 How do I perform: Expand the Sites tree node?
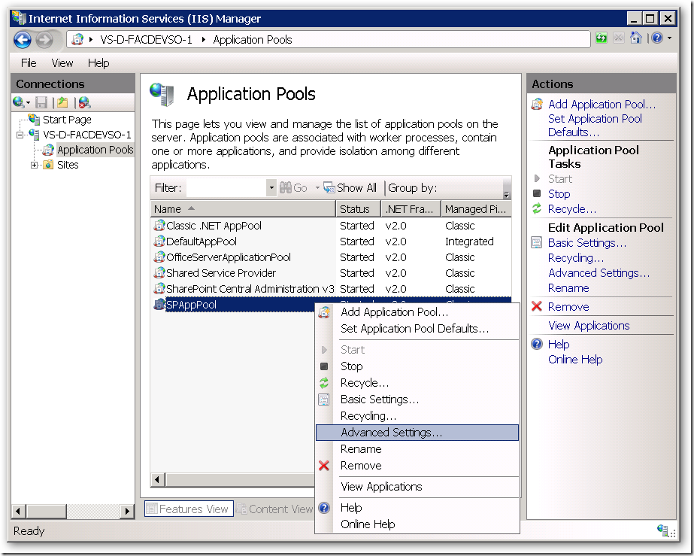pyautogui.click(x=34, y=165)
